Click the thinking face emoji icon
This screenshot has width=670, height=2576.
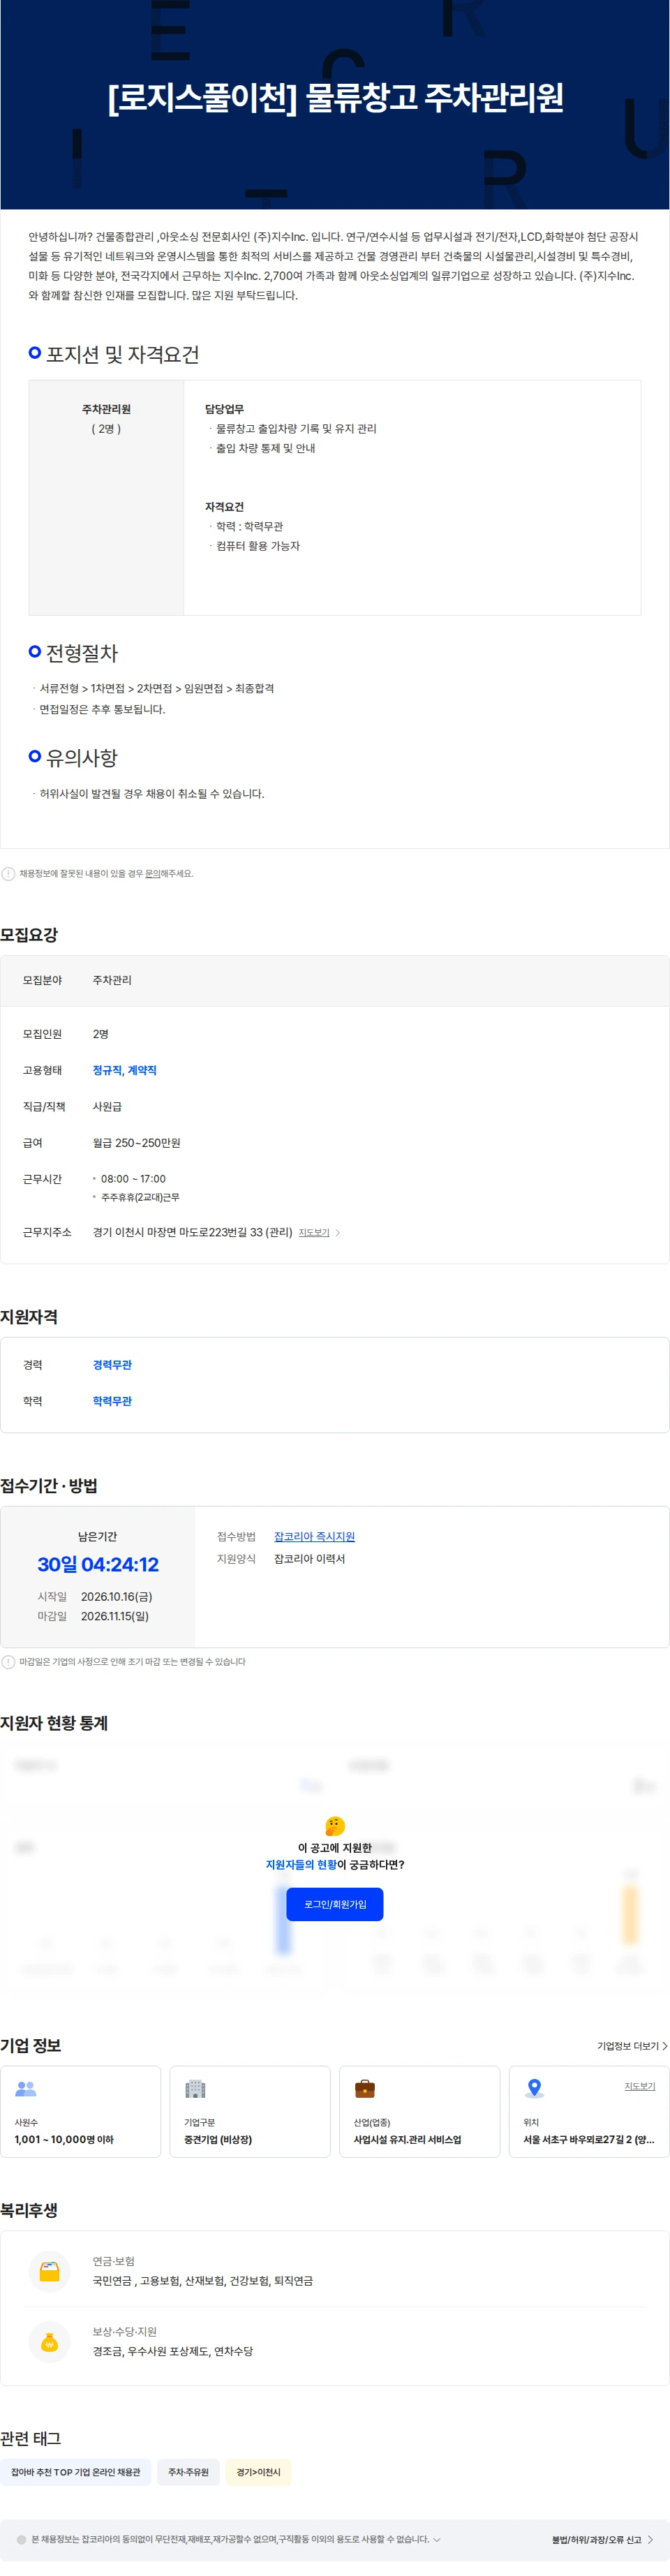point(335,1825)
